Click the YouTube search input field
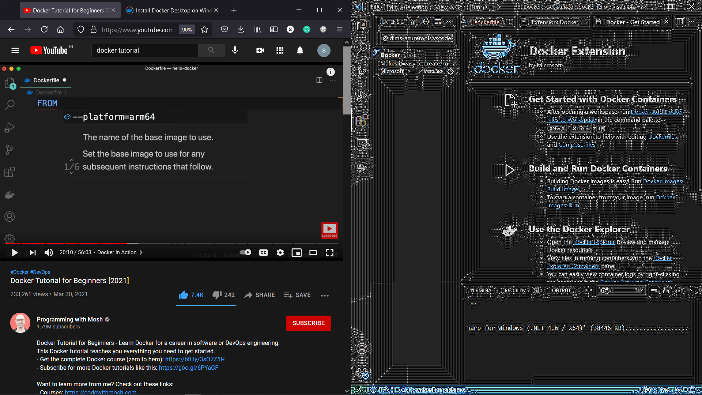 145,50
